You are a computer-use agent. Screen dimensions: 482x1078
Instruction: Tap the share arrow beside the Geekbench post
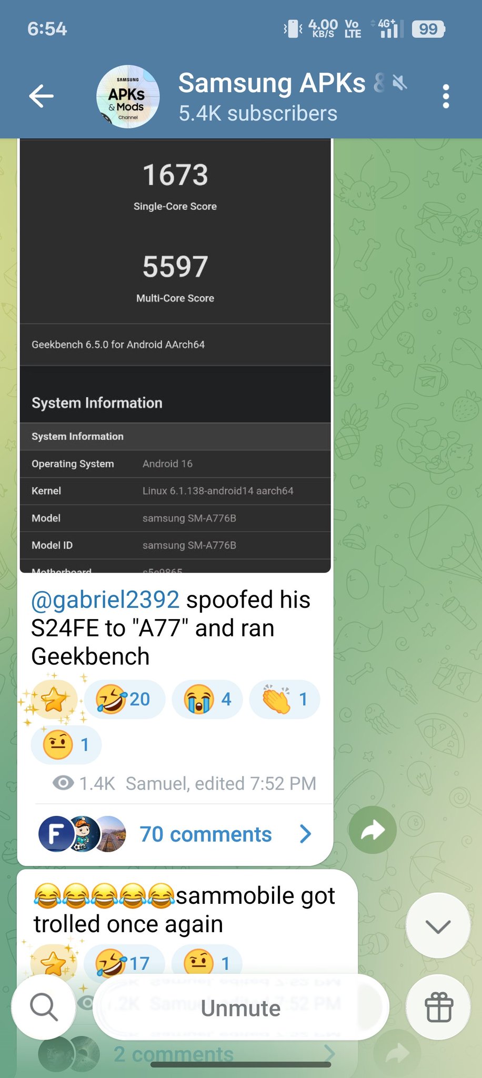373,830
